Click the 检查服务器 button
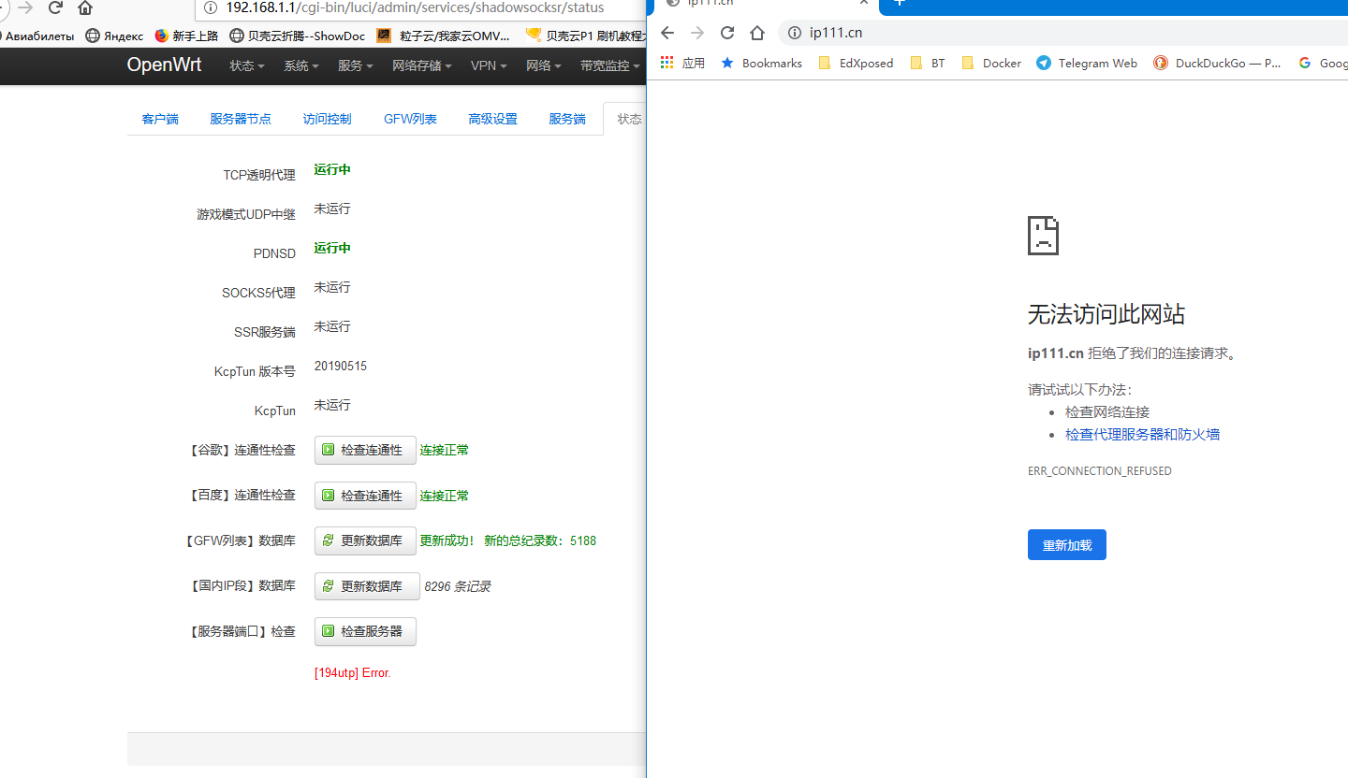Image resolution: width=1348 pixels, height=778 pixels. [365, 631]
